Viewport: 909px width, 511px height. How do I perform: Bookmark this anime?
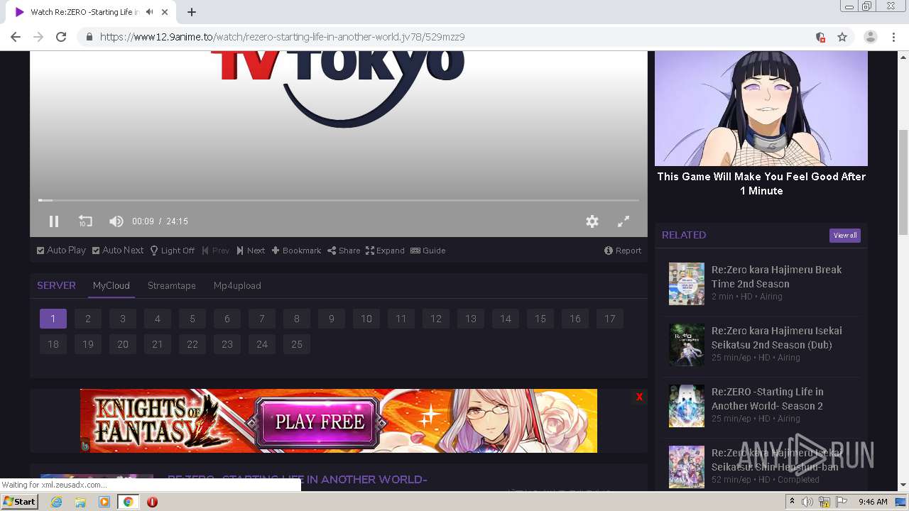tap(296, 251)
